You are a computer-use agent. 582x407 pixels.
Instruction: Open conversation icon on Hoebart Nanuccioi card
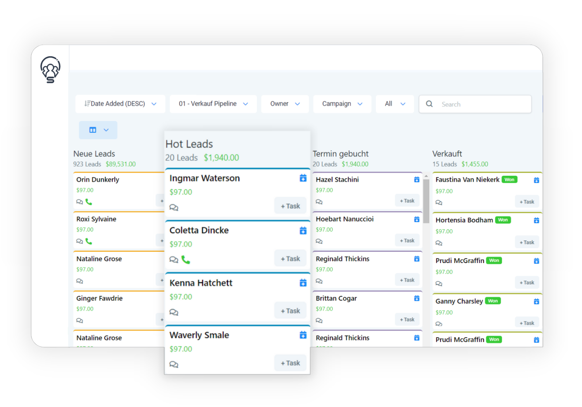click(319, 241)
